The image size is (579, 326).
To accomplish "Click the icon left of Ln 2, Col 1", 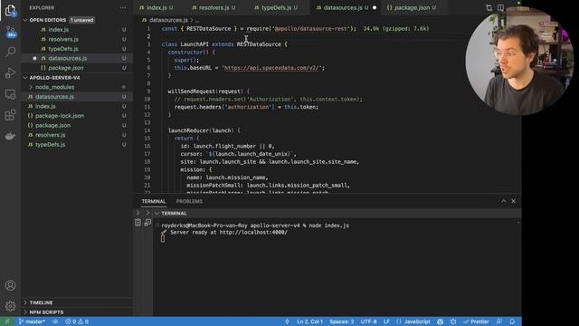I will point(287,321).
